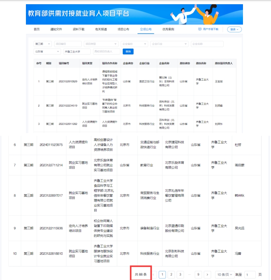Click the 跳至 page number input

pyautogui.click(x=250, y=275)
